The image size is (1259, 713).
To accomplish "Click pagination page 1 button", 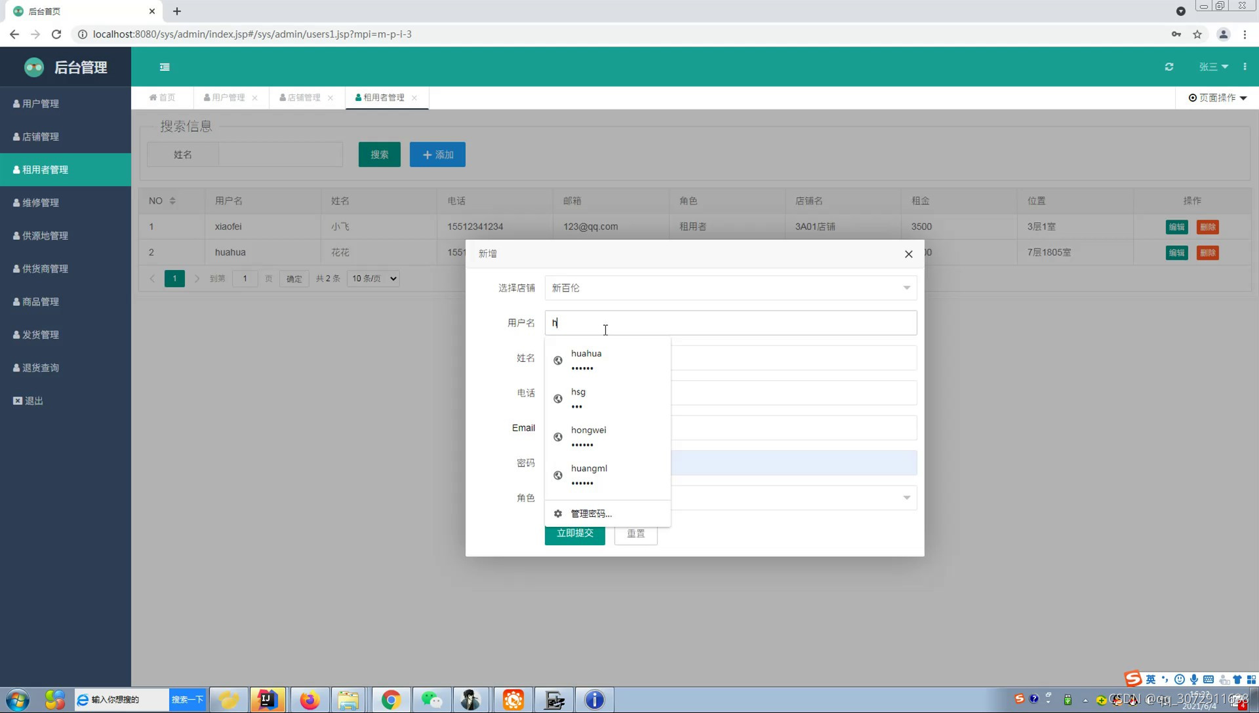I will point(174,279).
